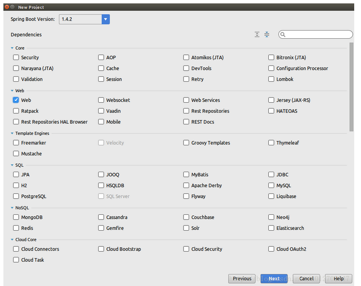Collapse the NoSQL section

12,208
